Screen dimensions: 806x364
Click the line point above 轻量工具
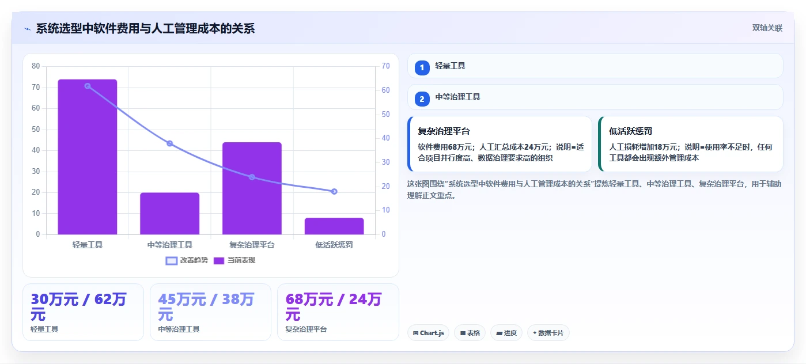(x=88, y=86)
